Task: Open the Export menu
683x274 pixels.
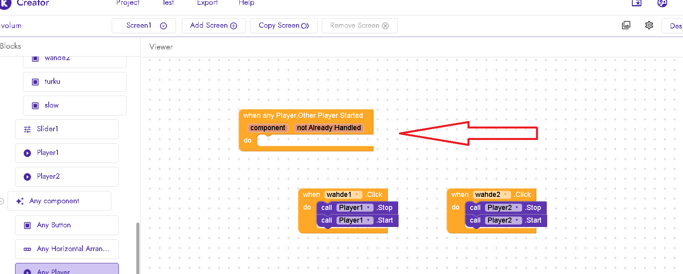Action: tap(207, 3)
